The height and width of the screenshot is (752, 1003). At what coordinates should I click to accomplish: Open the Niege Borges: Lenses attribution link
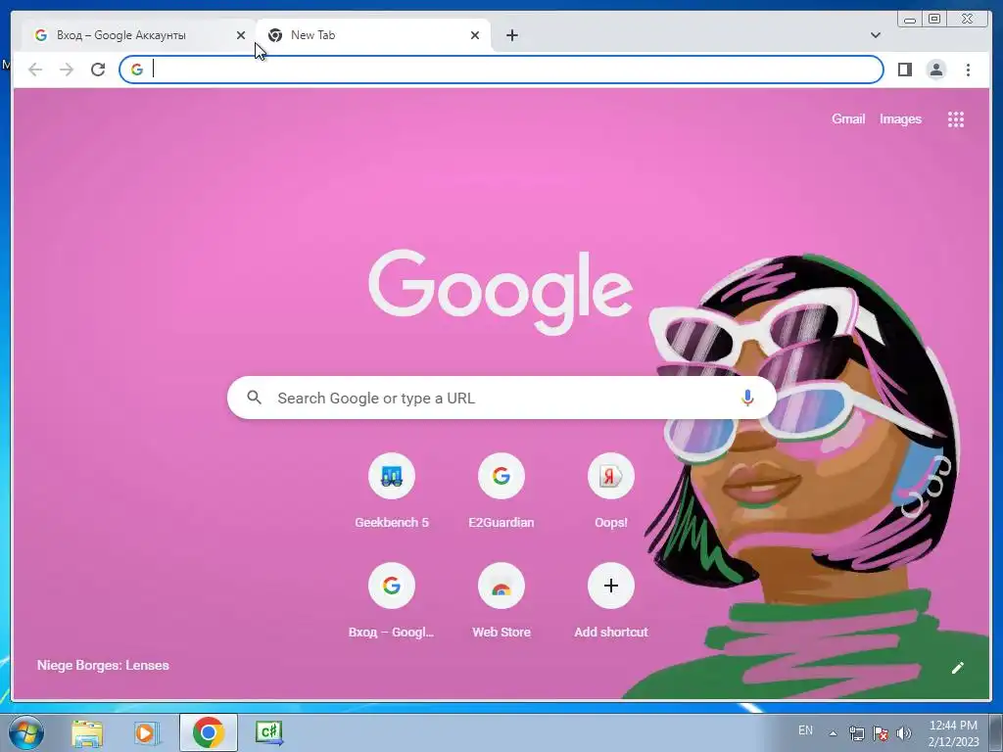coord(103,665)
